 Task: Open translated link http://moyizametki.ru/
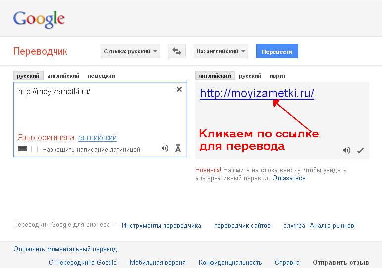click(257, 93)
